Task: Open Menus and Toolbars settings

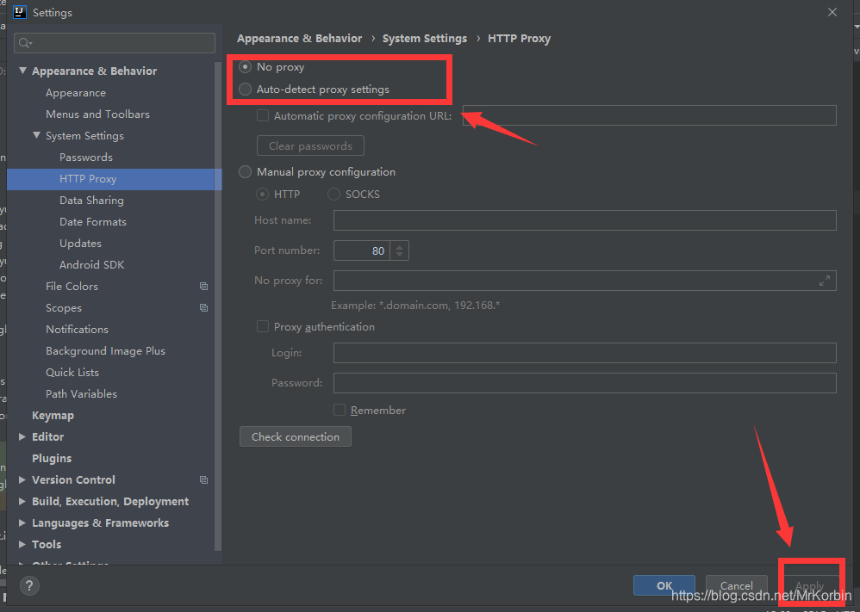Action: 97,114
